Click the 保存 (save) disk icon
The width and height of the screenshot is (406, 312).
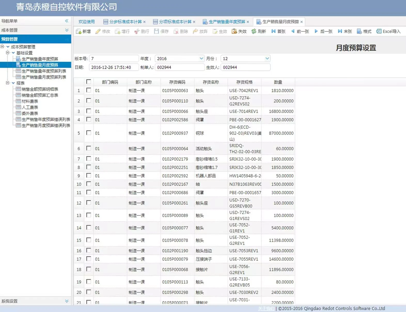coord(157,31)
